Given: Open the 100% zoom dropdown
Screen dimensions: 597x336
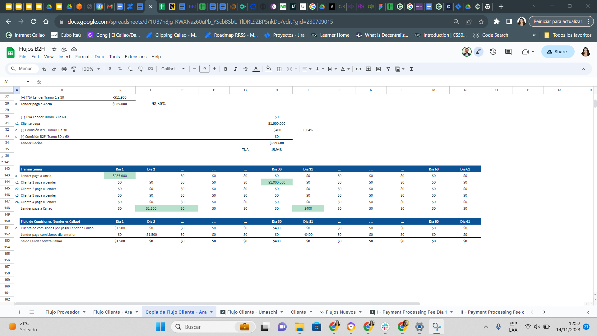Looking at the screenshot, I should pos(90,69).
